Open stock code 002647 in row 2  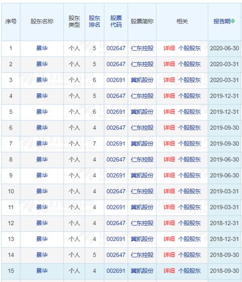pos(116,64)
